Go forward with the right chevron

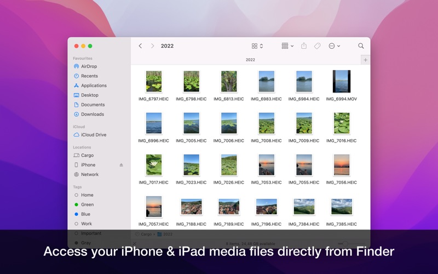pyautogui.click(x=152, y=46)
